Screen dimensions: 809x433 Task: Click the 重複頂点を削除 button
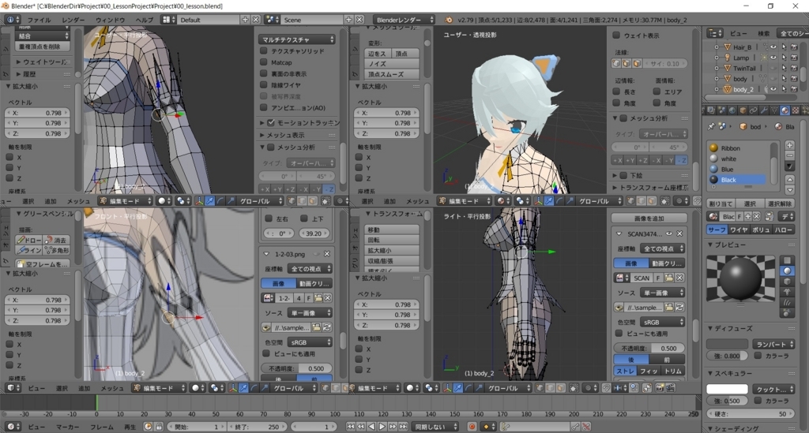coord(41,47)
